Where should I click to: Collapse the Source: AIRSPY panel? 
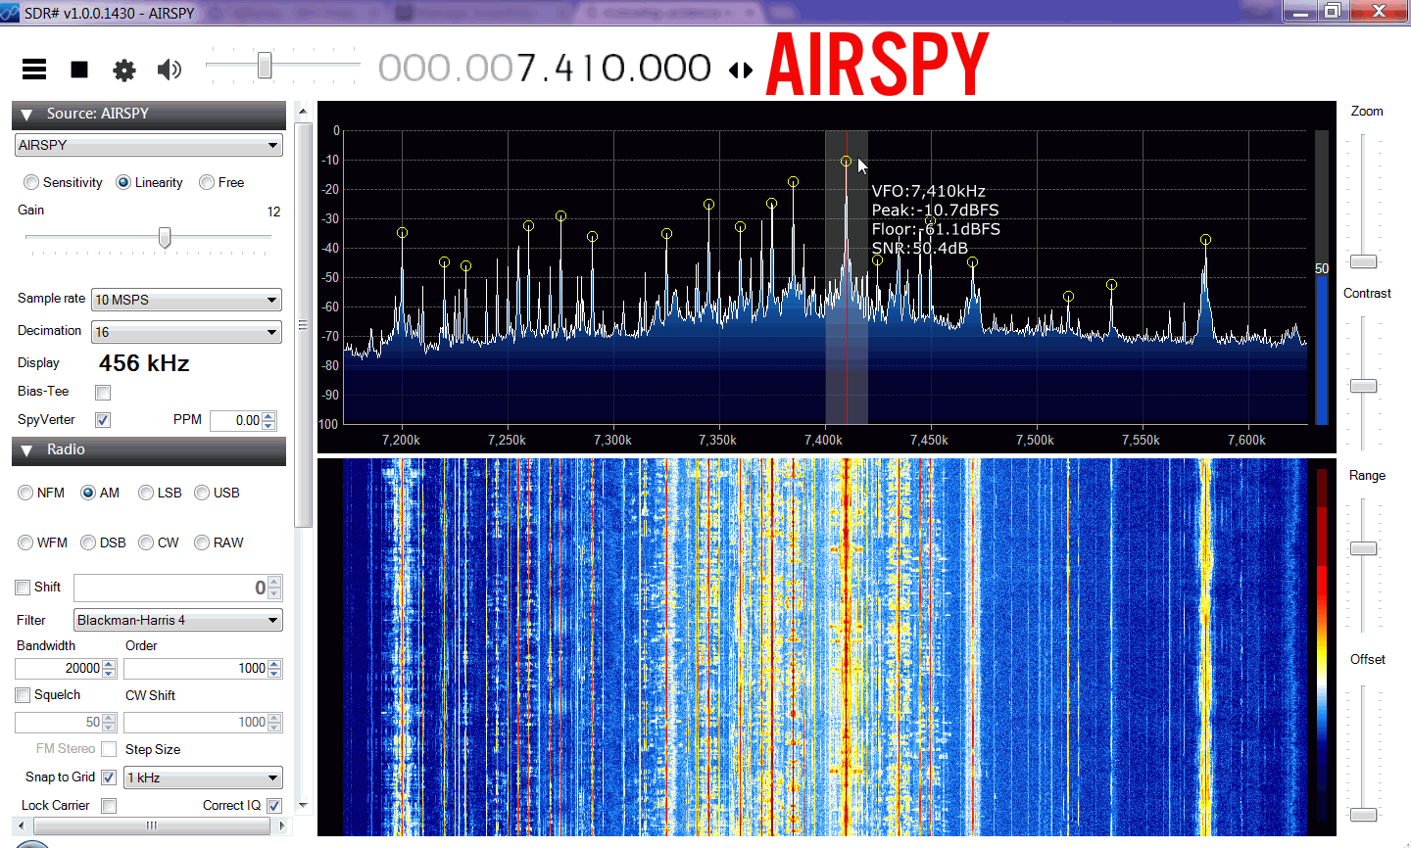26,115
